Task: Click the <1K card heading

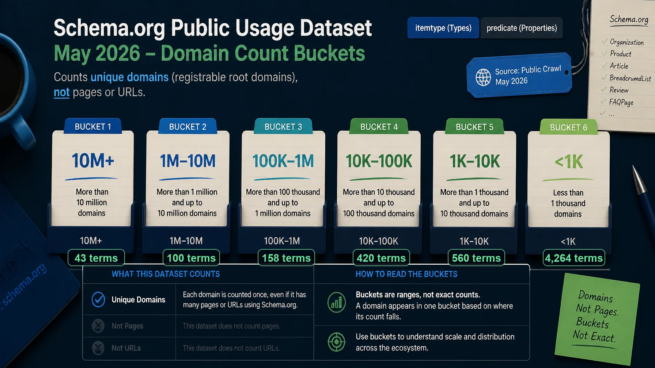Action: pos(569,161)
